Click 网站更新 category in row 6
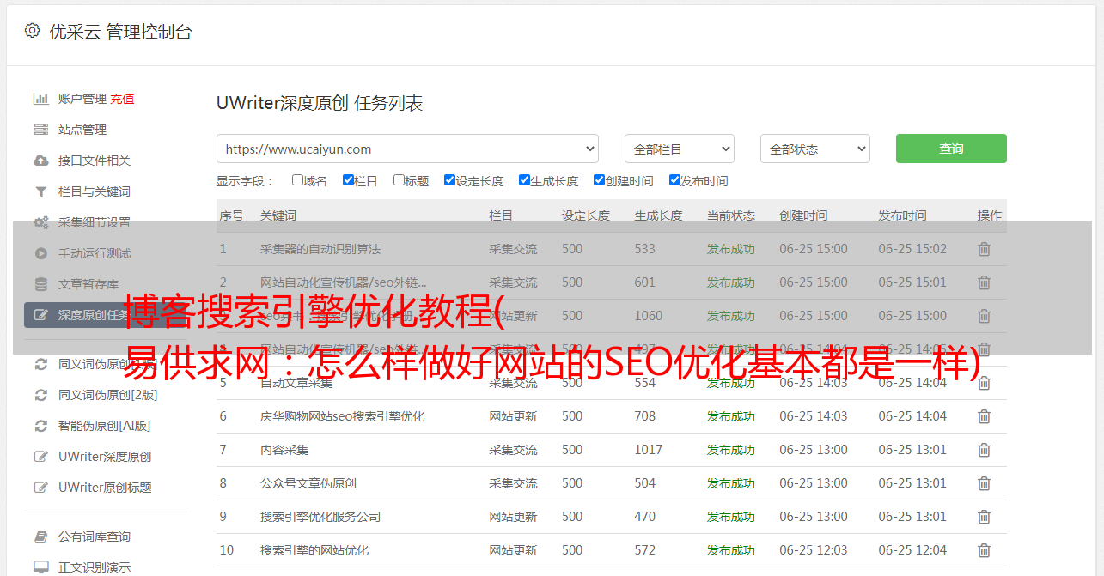This screenshot has height=576, width=1104. [513, 416]
